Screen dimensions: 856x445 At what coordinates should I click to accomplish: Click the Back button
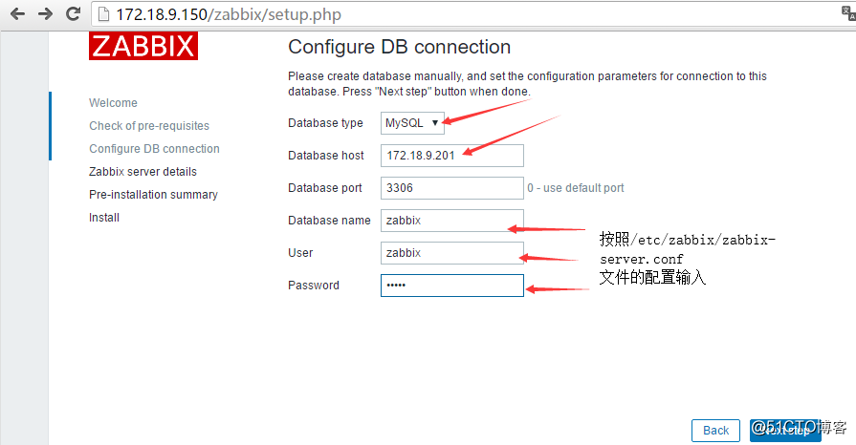point(715,431)
